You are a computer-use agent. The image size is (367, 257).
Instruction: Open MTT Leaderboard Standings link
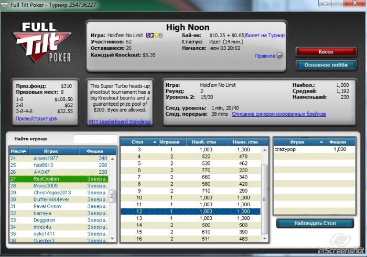120,122
